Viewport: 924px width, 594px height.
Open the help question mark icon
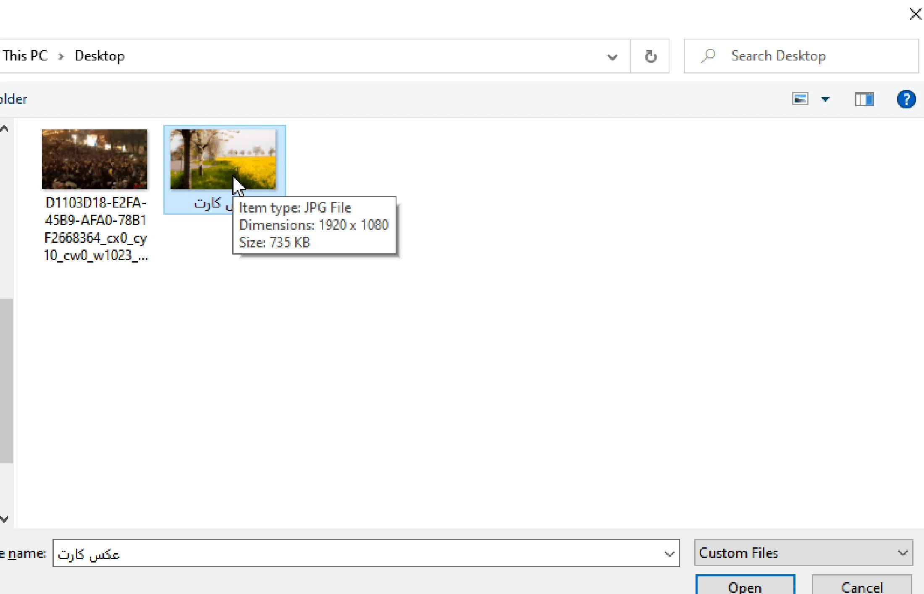pos(906,100)
